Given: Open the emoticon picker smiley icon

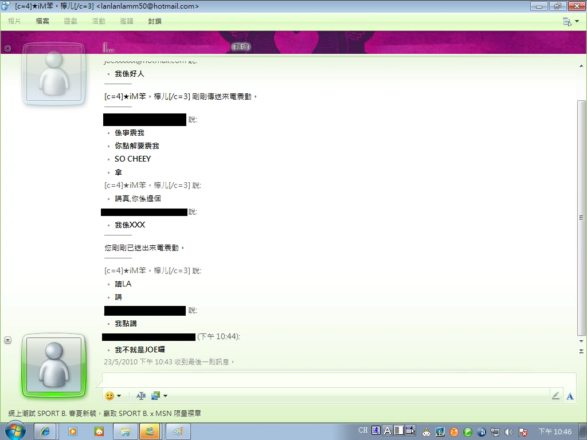Looking at the screenshot, I should 109,396.
